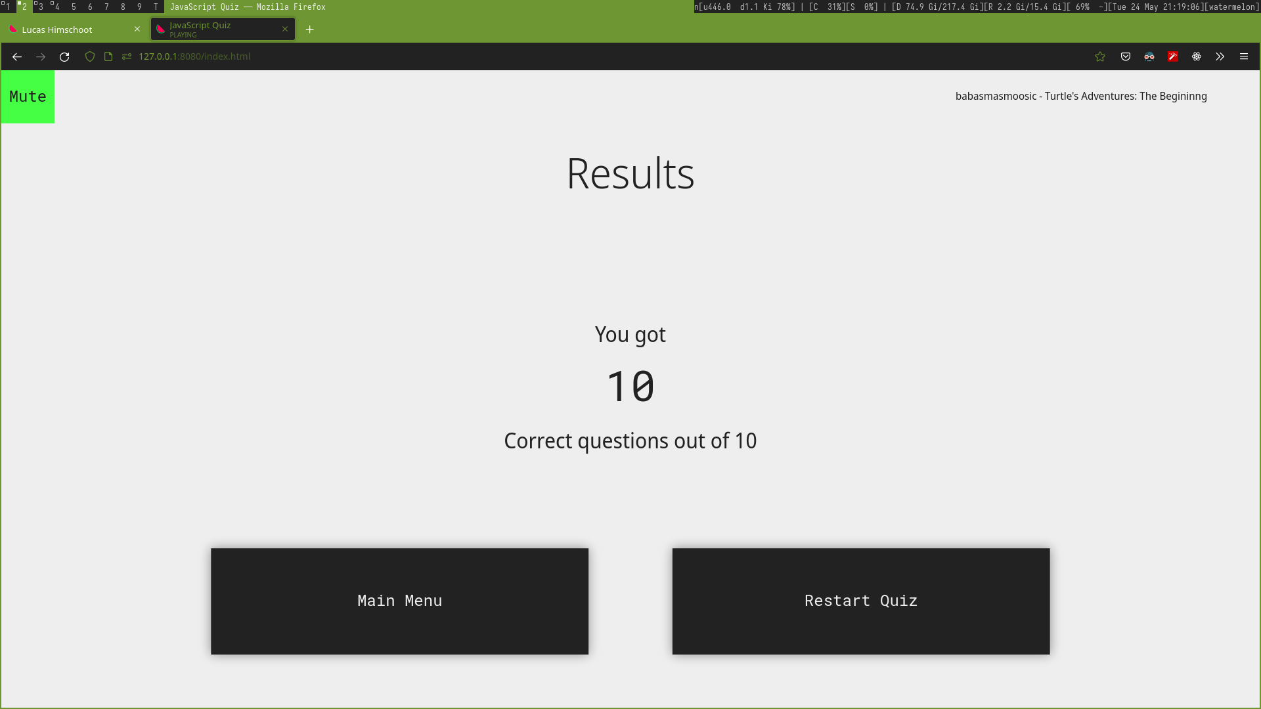Click the browser security/shield icon
The height and width of the screenshot is (709, 1261).
pyautogui.click(x=90, y=56)
